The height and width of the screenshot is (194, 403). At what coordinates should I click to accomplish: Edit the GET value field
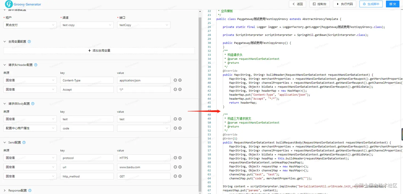click(x=144, y=176)
